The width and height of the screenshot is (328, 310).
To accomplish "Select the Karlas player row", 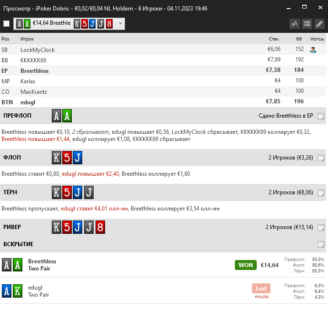I will click(163, 81).
